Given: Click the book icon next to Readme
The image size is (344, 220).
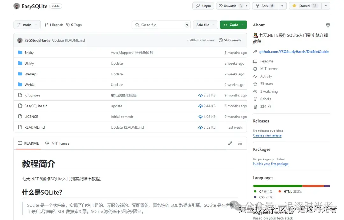Looking at the screenshot, I should pyautogui.click(x=255, y=61).
